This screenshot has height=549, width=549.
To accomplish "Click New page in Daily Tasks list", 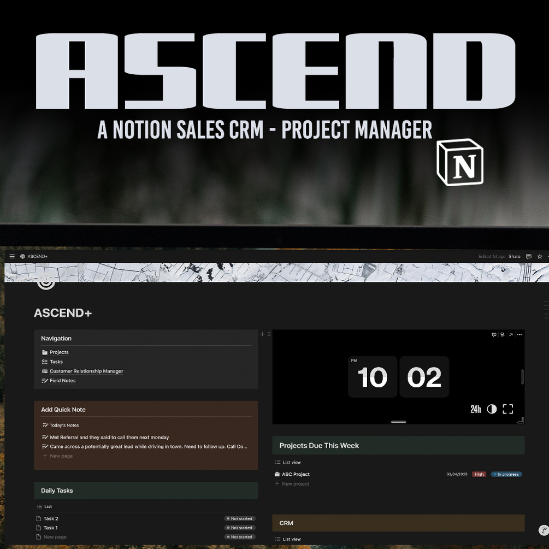I will click(x=55, y=537).
